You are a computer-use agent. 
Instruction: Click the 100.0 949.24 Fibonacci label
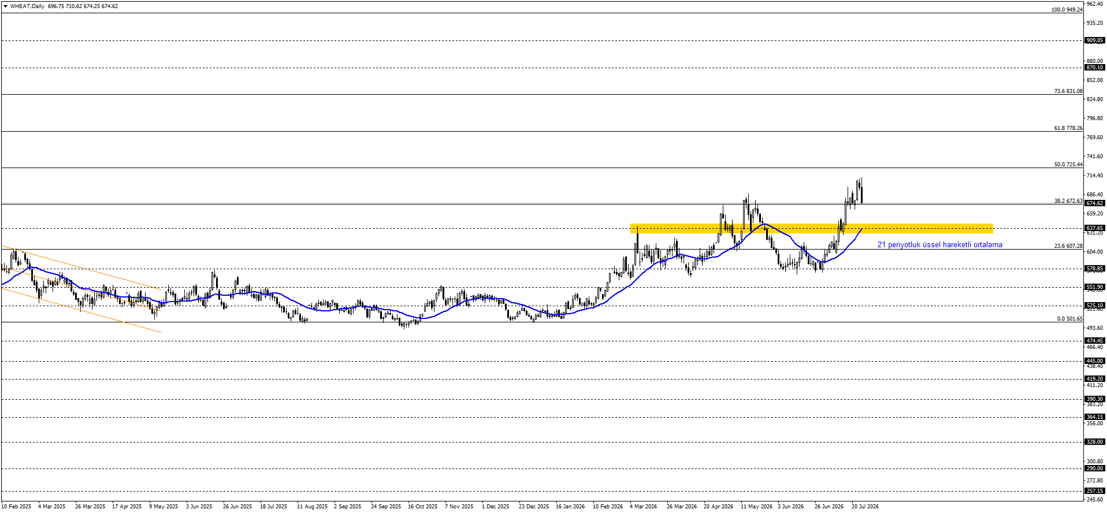[x=1067, y=10]
